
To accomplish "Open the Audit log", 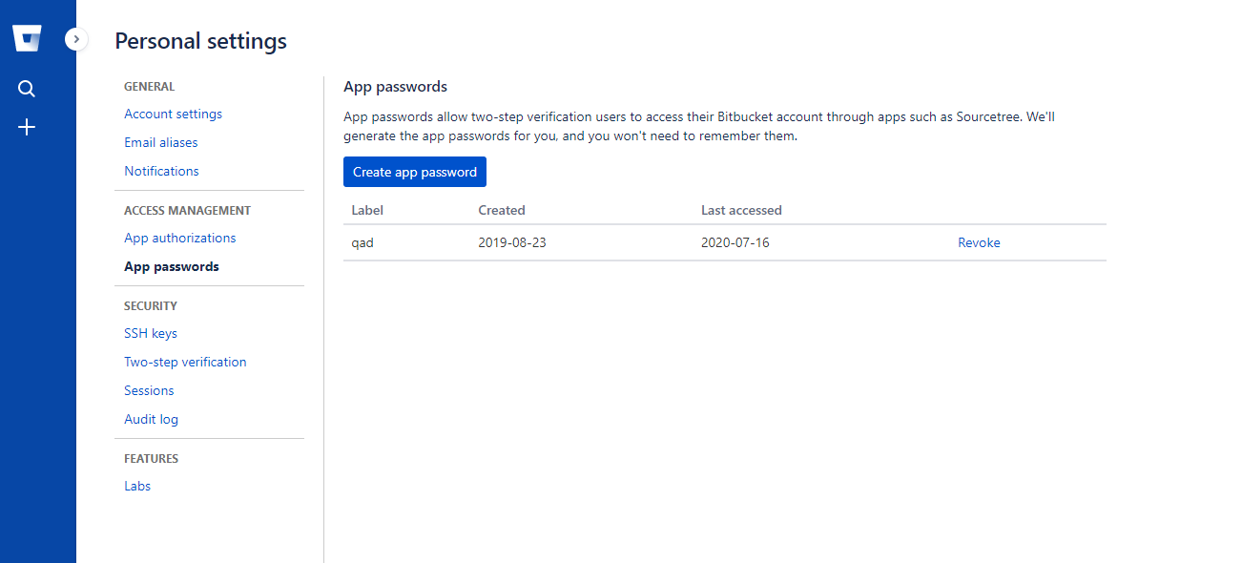I will point(151,419).
